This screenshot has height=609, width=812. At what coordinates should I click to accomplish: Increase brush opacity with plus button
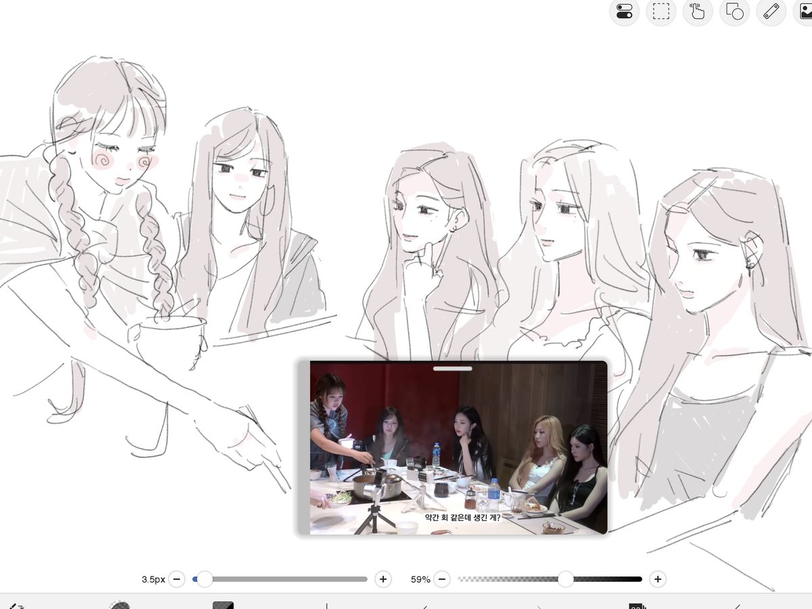[x=657, y=579]
